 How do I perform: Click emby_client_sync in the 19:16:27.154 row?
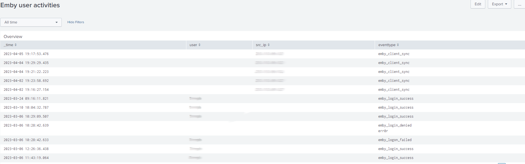394,90
